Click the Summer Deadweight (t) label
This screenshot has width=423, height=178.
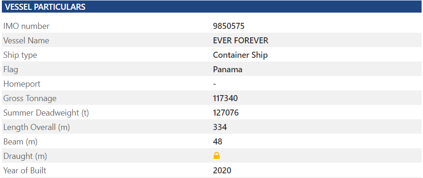click(46, 113)
